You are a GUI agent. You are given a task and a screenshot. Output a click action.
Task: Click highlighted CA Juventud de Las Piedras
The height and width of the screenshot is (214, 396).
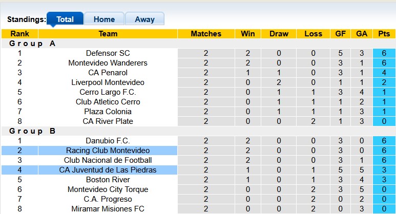(108, 170)
